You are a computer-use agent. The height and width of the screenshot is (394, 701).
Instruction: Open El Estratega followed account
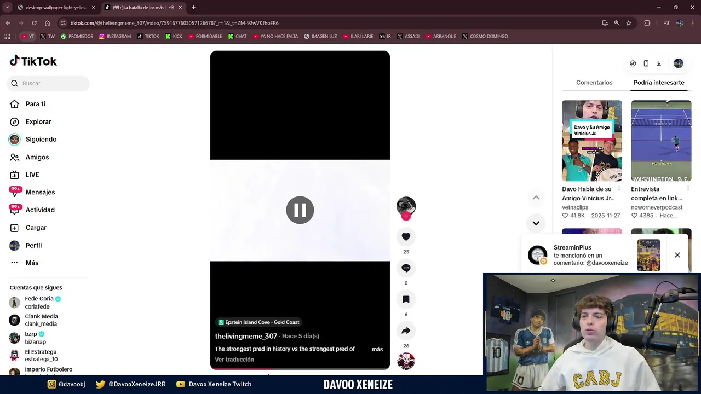click(x=34, y=356)
